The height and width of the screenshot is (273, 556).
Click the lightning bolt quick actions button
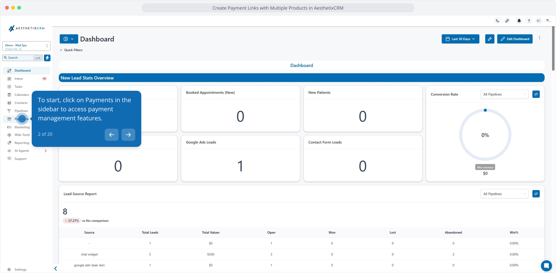coord(47,58)
